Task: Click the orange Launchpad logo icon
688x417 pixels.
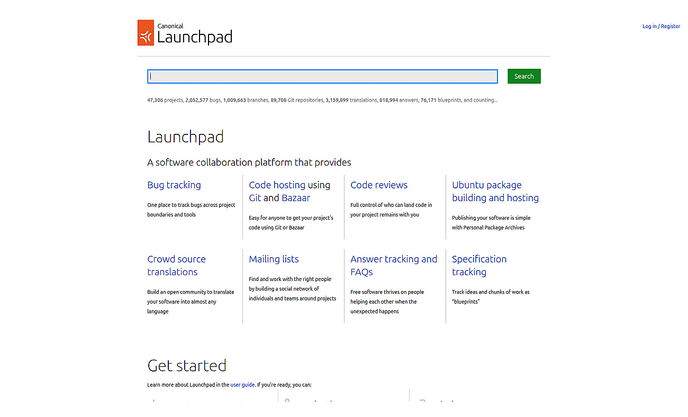Action: click(146, 33)
